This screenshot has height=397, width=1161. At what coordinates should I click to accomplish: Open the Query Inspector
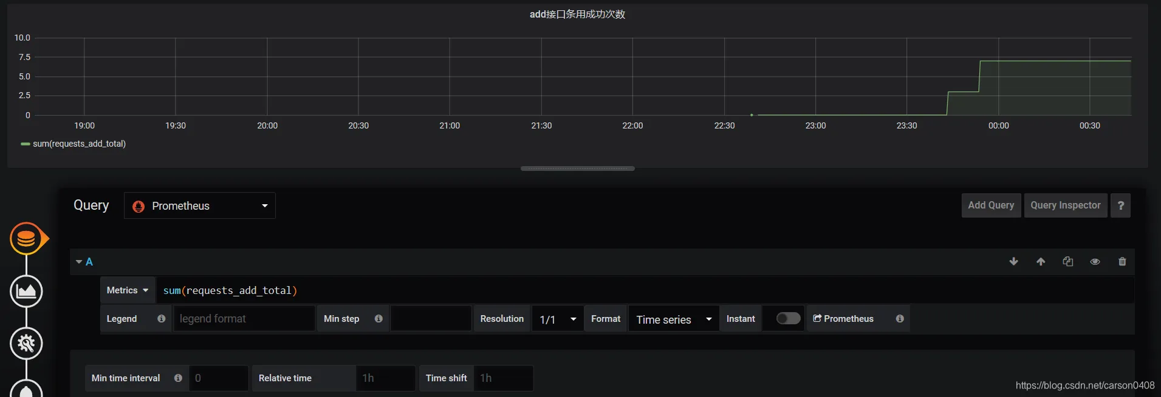pos(1065,205)
